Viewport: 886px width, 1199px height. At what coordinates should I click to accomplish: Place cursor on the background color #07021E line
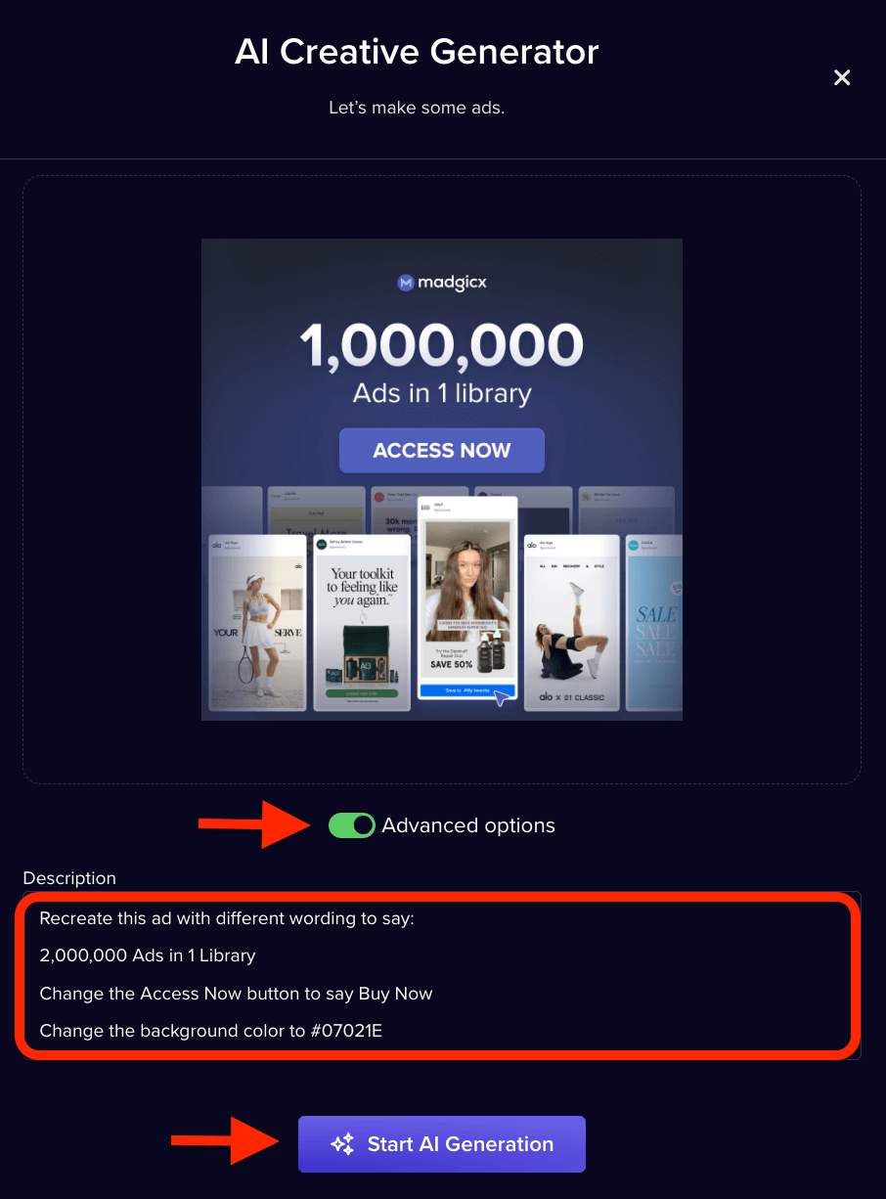(x=207, y=1031)
